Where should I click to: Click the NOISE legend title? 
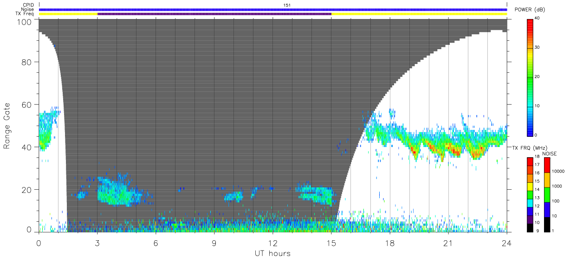pyautogui.click(x=550, y=154)
